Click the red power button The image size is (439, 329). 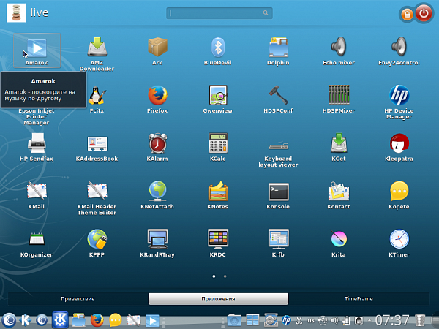[424, 13]
